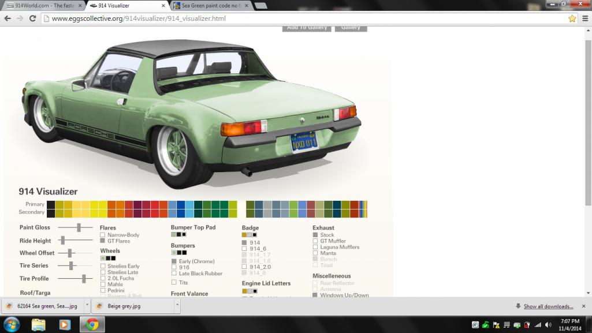Check the Narrow-Body flares option

[x=102, y=235]
